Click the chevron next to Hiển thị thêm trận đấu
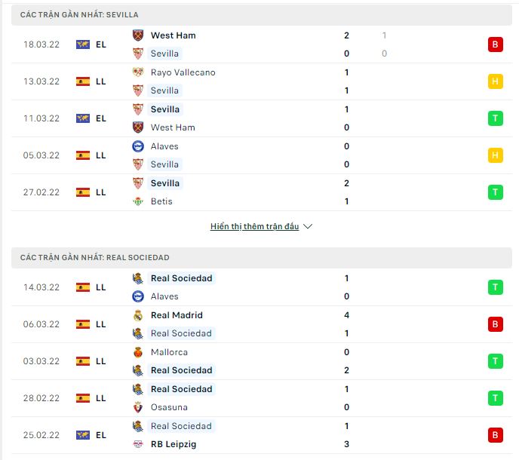The image size is (519, 460). (x=308, y=227)
